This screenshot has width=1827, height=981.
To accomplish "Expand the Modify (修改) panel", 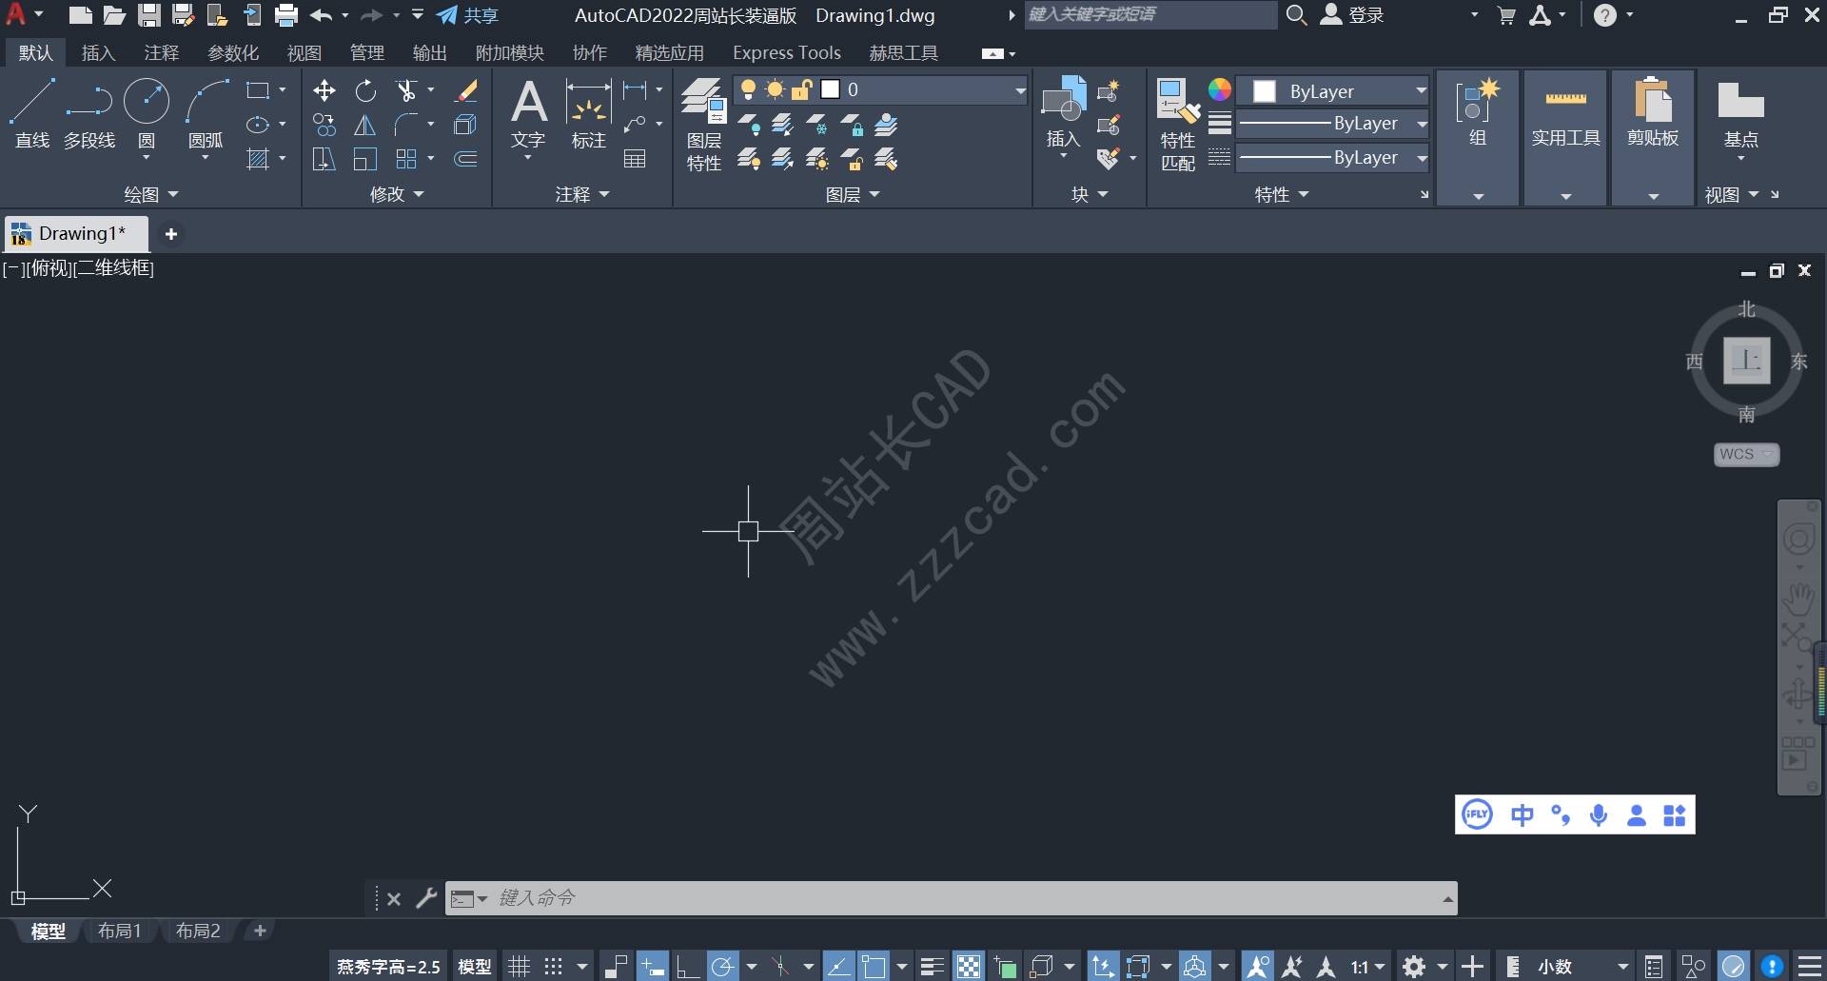I will [x=397, y=194].
